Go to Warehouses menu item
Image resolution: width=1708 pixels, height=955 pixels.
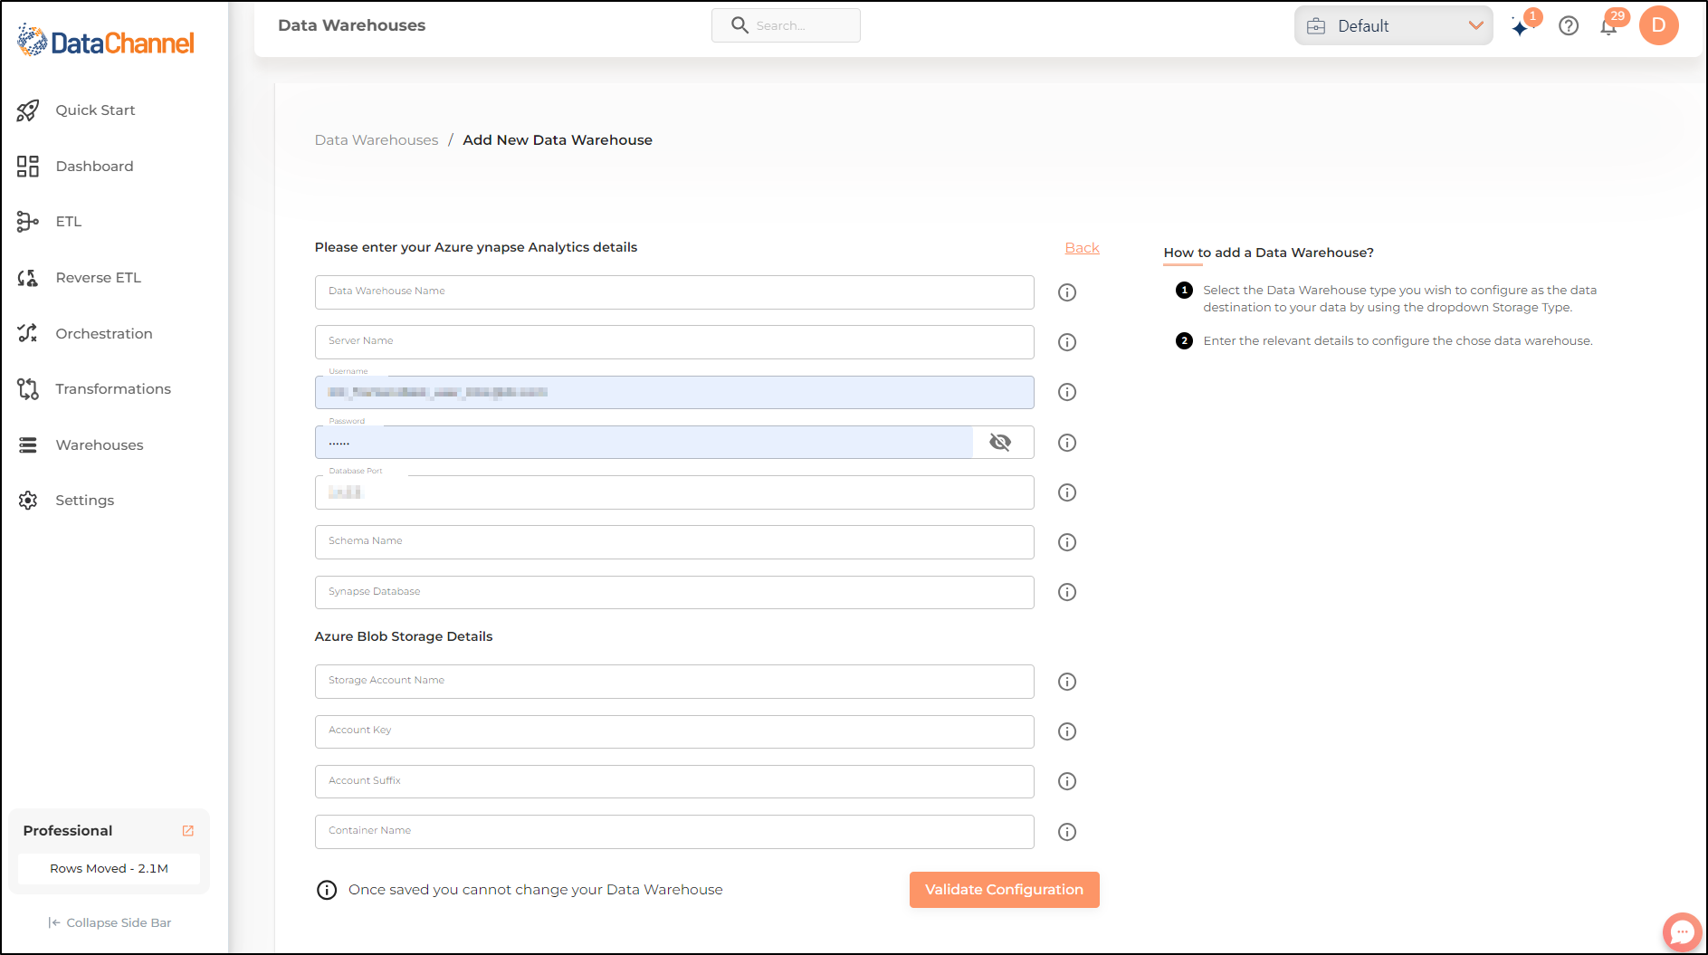[100, 445]
